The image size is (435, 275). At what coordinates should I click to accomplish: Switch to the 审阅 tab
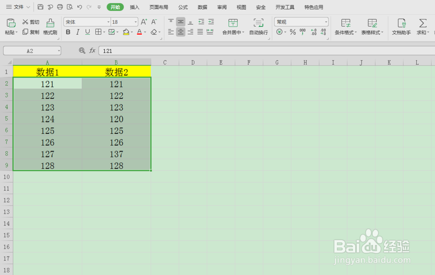(222, 7)
